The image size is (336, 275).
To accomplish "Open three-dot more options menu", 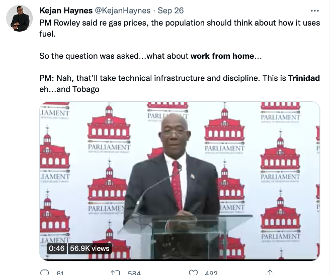I will 315,11.
